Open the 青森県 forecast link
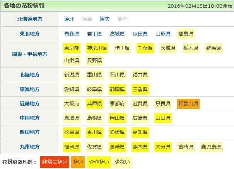234x169 pixels. coord(72,34)
